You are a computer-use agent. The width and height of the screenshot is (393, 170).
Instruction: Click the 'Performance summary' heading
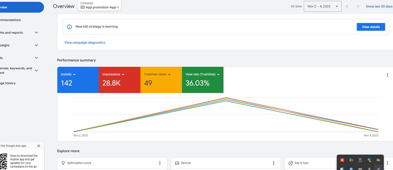[76, 60]
